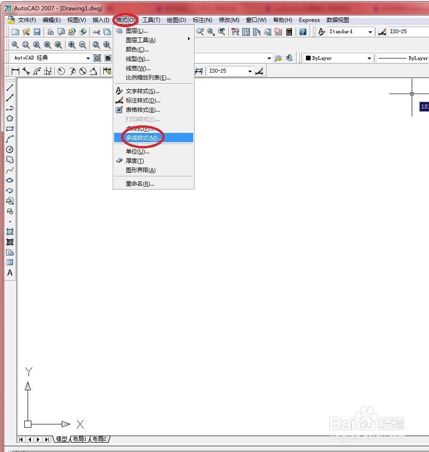Open the ISO-25 dimension style dropdown in dimension toolbar
The height and width of the screenshot is (452, 429).
(250, 71)
